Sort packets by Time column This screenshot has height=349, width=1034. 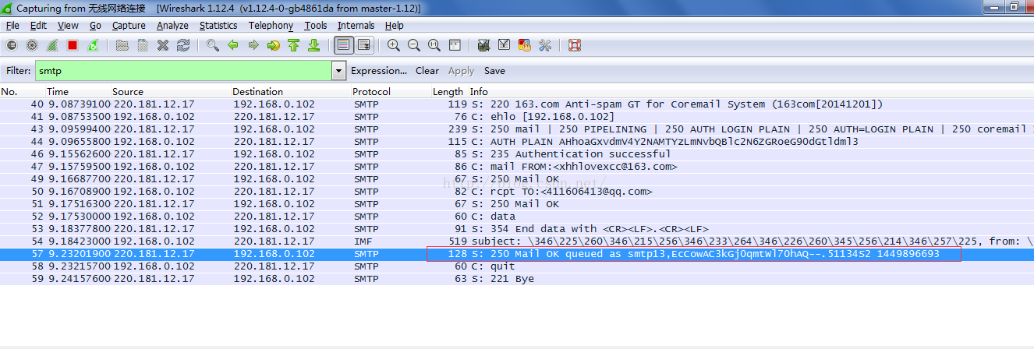click(x=58, y=92)
